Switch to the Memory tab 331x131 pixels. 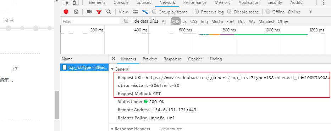pos(222,2)
